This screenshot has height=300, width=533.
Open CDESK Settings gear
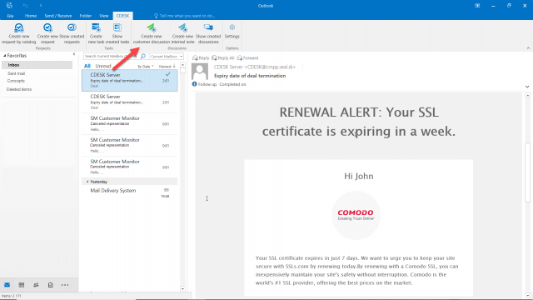(x=232, y=27)
